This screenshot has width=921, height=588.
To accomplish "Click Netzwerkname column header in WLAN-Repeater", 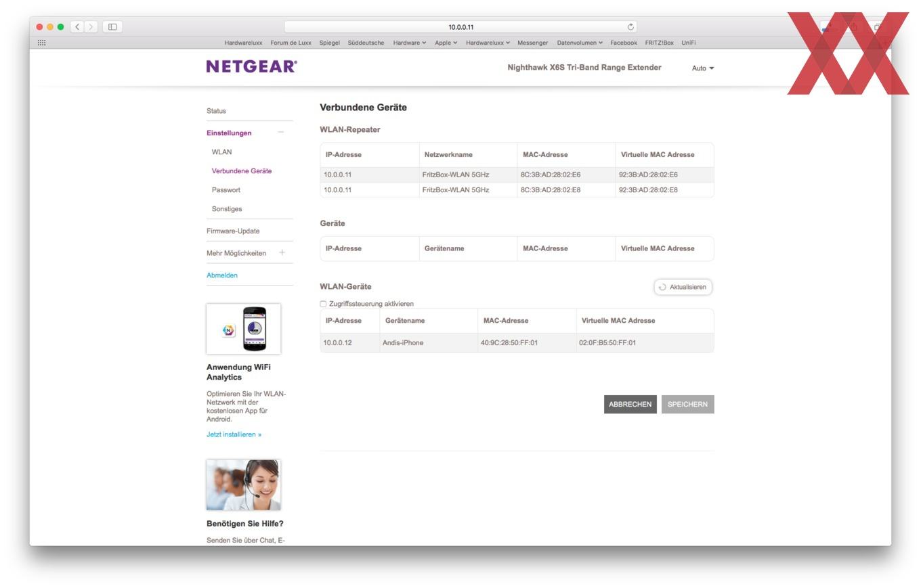I will [448, 154].
